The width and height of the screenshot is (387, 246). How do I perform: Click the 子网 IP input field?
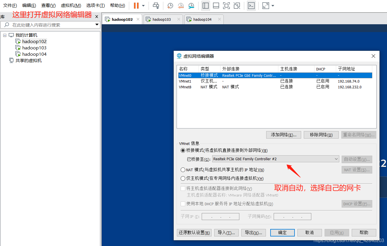click(221, 217)
